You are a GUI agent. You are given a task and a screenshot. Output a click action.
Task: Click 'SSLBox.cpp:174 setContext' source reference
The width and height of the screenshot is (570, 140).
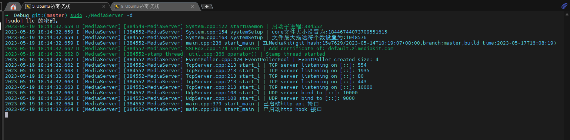coord(223,48)
